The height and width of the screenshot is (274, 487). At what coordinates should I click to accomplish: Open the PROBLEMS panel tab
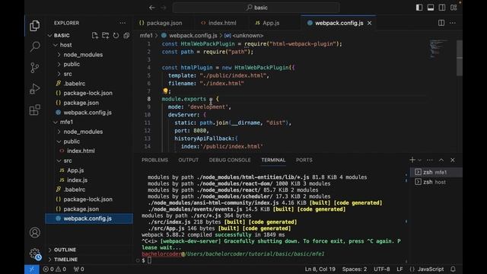coord(154,160)
